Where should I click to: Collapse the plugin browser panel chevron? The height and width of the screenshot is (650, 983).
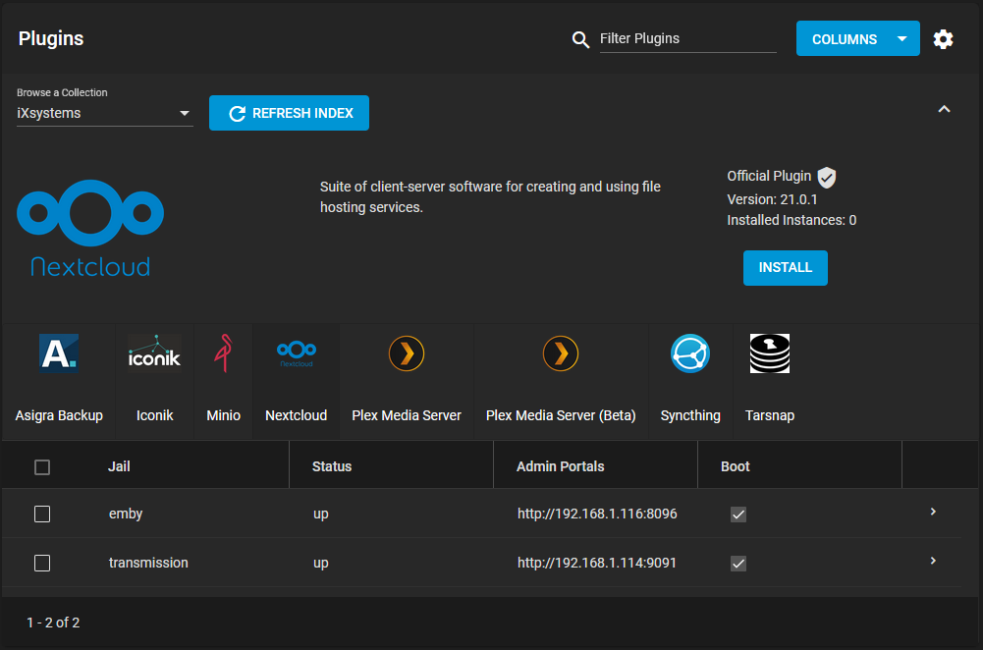pyautogui.click(x=944, y=109)
